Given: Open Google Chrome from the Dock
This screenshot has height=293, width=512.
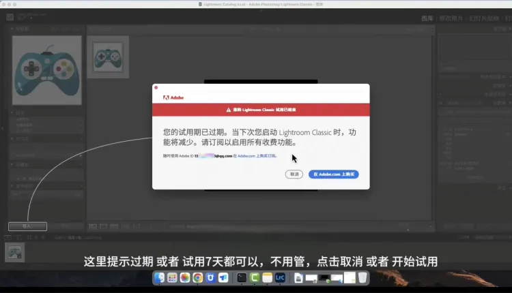Looking at the screenshot, I should coord(197,278).
